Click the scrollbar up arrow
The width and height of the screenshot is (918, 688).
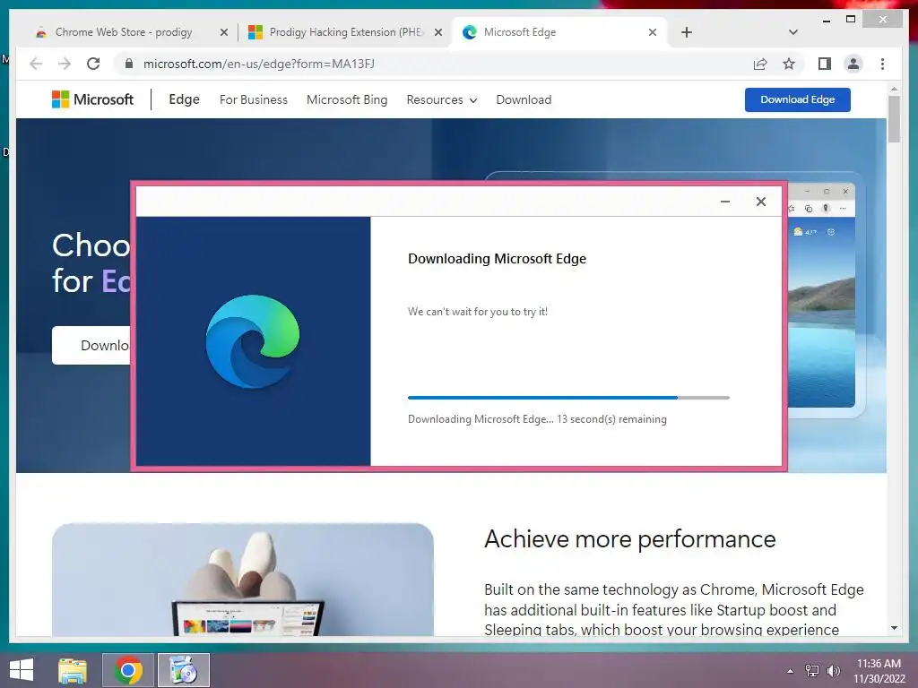tap(894, 89)
